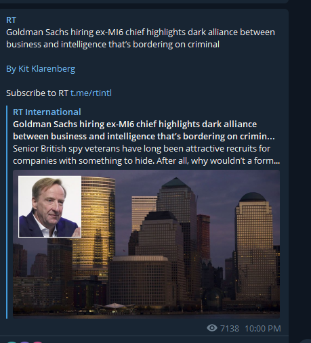
Task: Click the bold Goldman Sachs preview headline
Action: pos(144,131)
